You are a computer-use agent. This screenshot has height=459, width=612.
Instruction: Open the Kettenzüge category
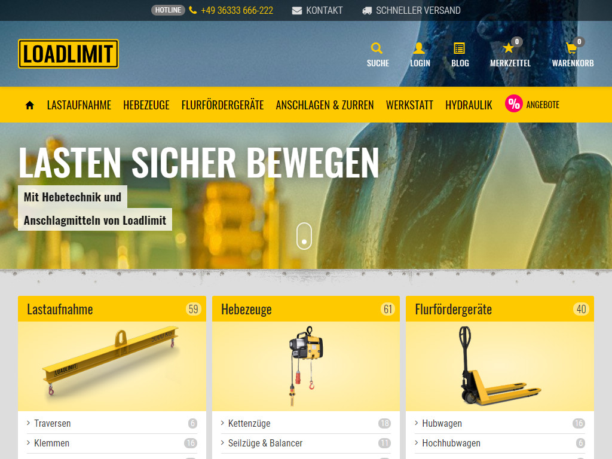coord(249,423)
